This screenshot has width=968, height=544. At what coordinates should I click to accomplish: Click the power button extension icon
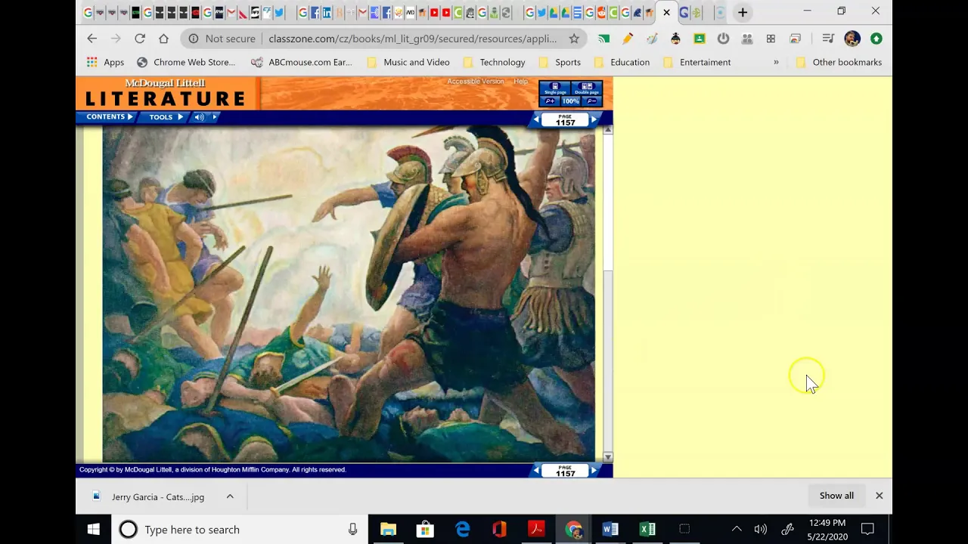(723, 39)
